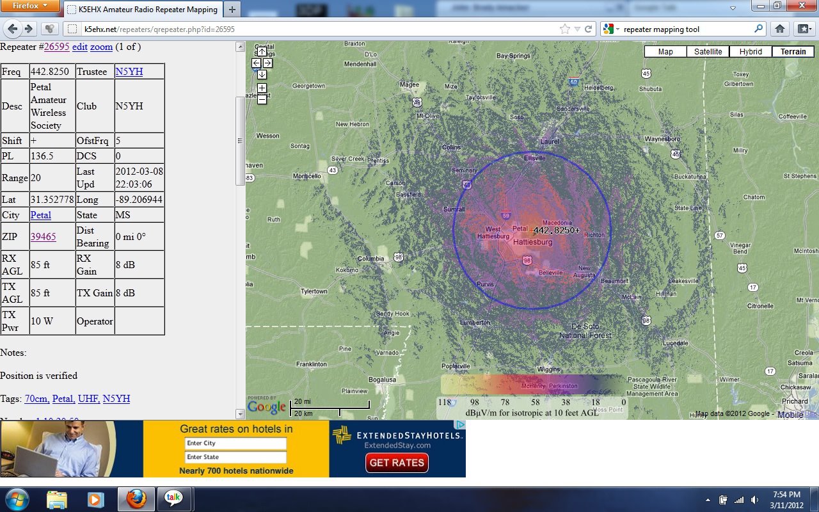Image resolution: width=819 pixels, height=512 pixels.
Task: Click the N5YH trustee link
Action: (129, 72)
